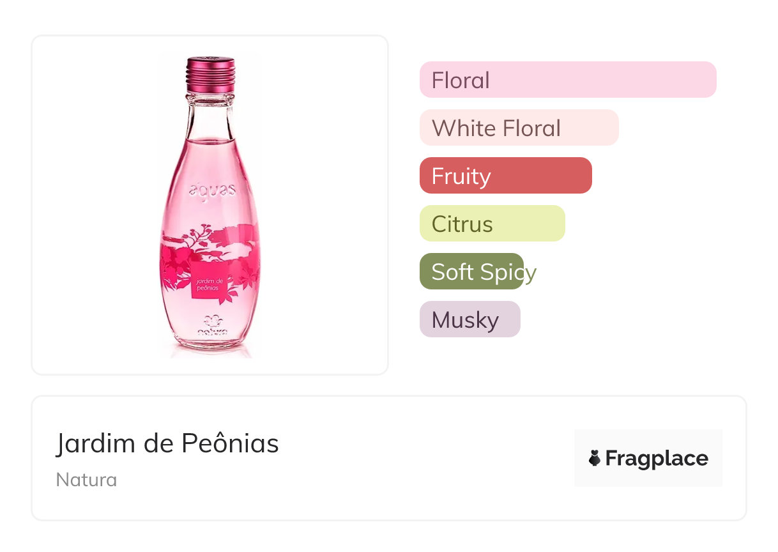Select the Floral accord bar
This screenshot has width=778, height=552.
[567, 80]
